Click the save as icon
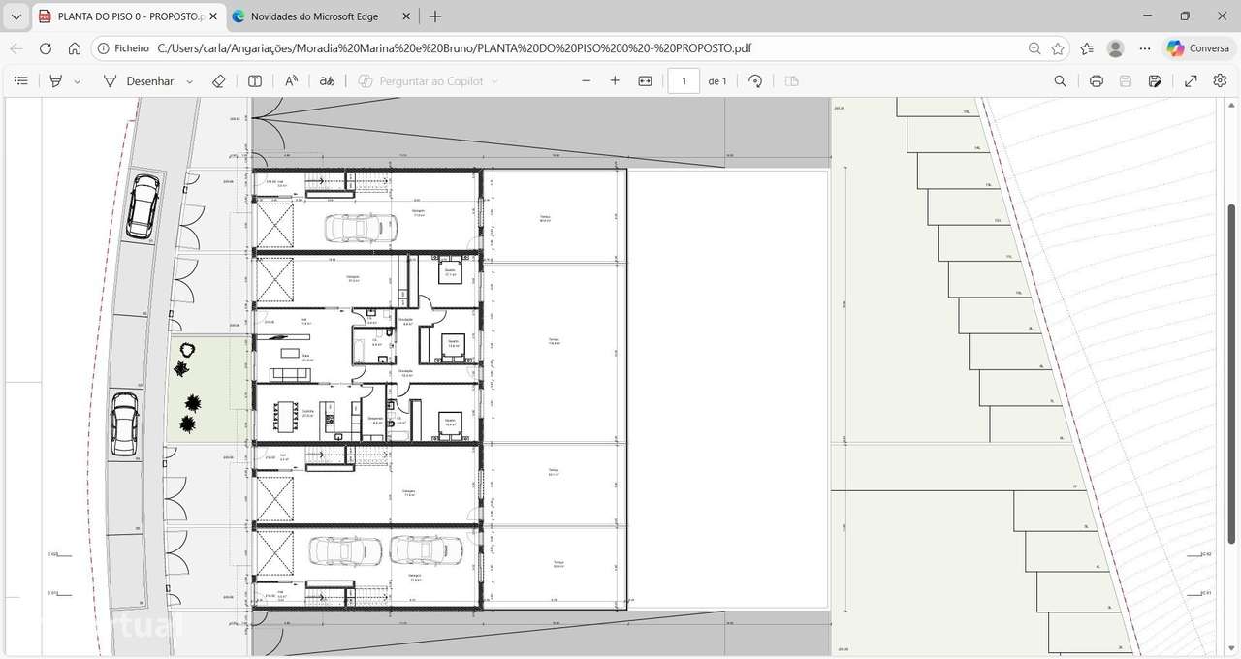 [1155, 81]
